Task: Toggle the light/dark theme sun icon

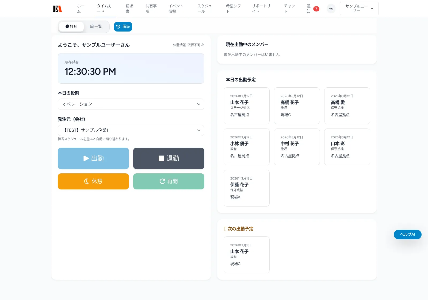Action: [x=331, y=9]
